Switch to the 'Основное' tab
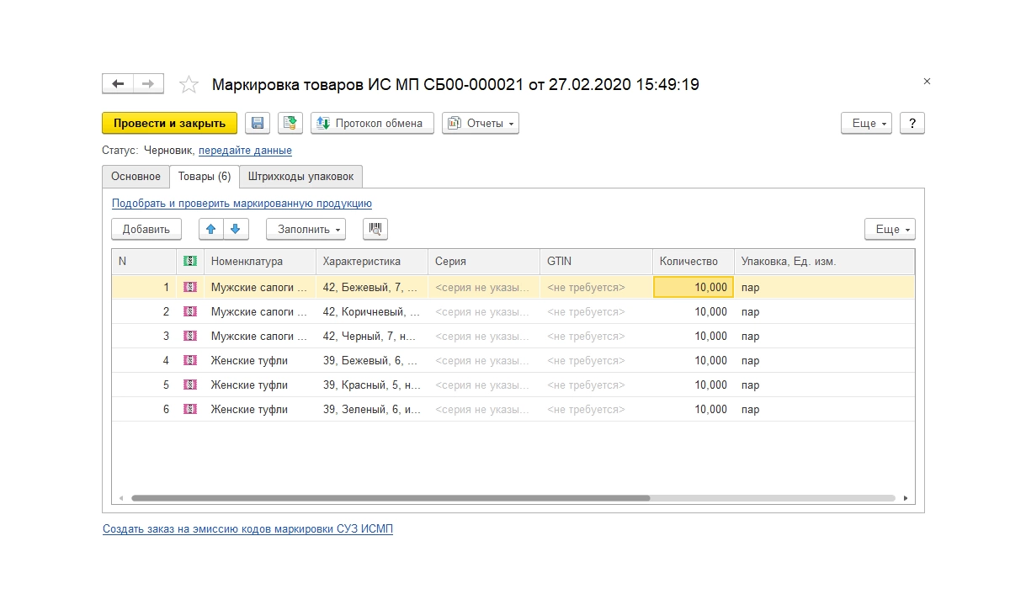This screenshot has width=1010, height=589. click(x=136, y=177)
